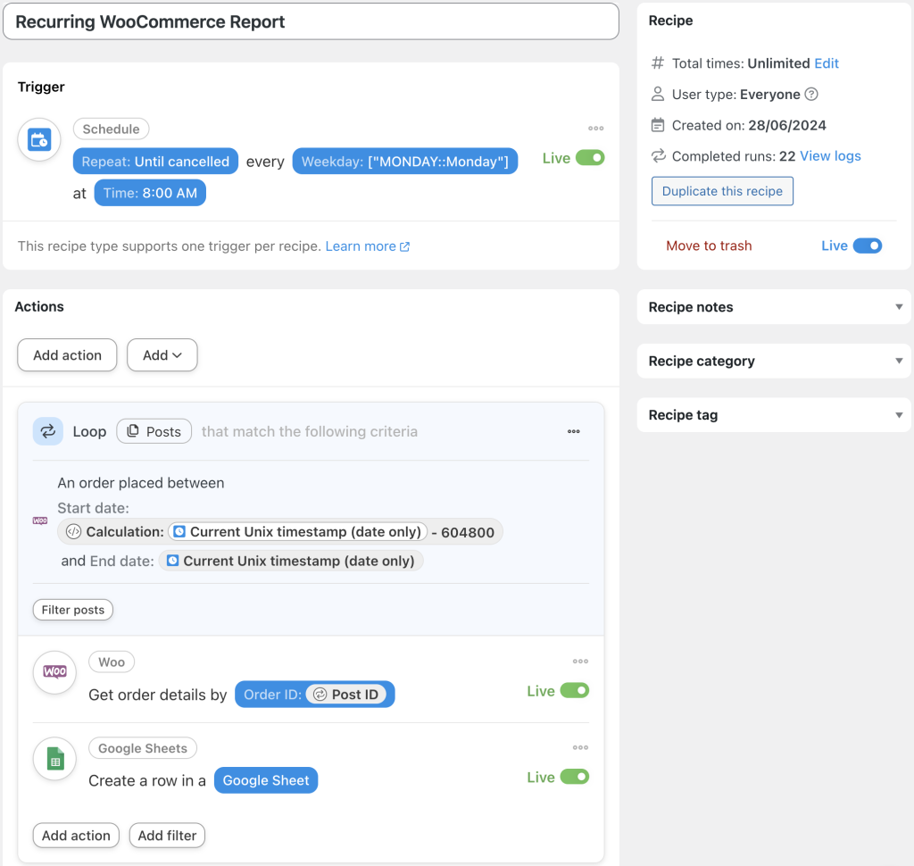Select the WooCommerce action icon
This screenshot has width=914, height=866.
[x=54, y=672]
